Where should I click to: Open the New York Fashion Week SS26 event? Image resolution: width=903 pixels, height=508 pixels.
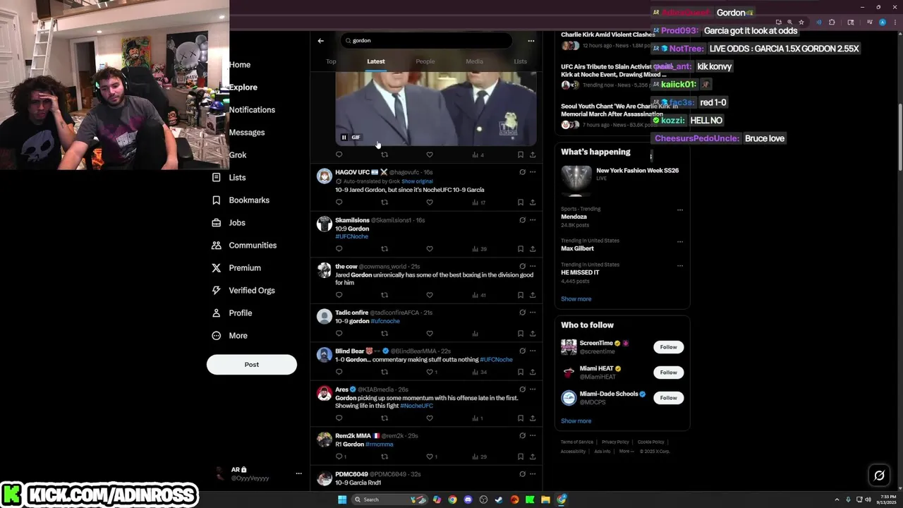click(622, 179)
